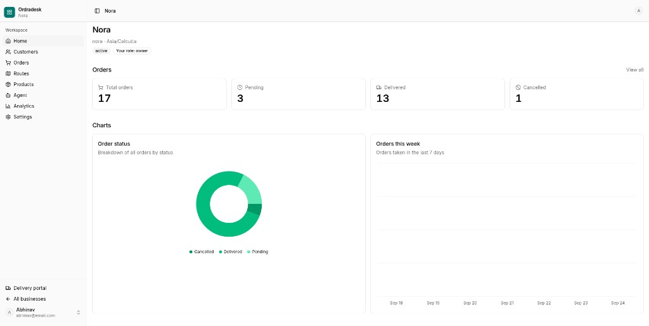
Task: Click the Analytics bar chart icon
Action: point(8,106)
